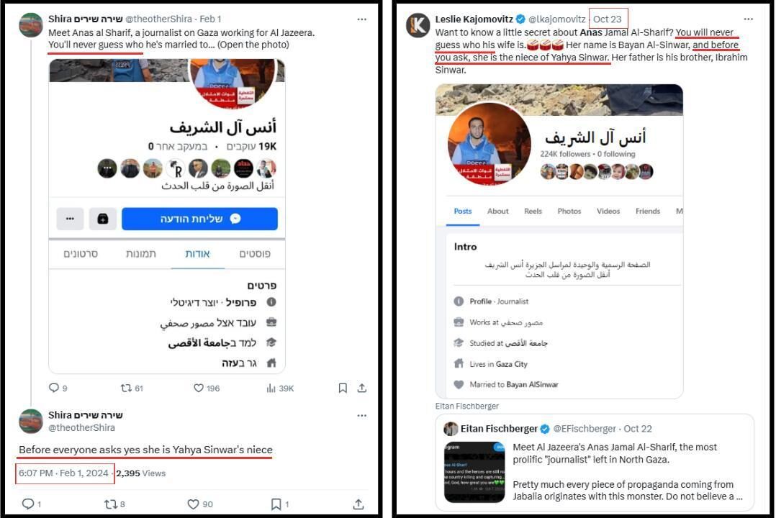Share the first tweet via upload icon
This screenshot has height=518, width=776.
point(362,388)
